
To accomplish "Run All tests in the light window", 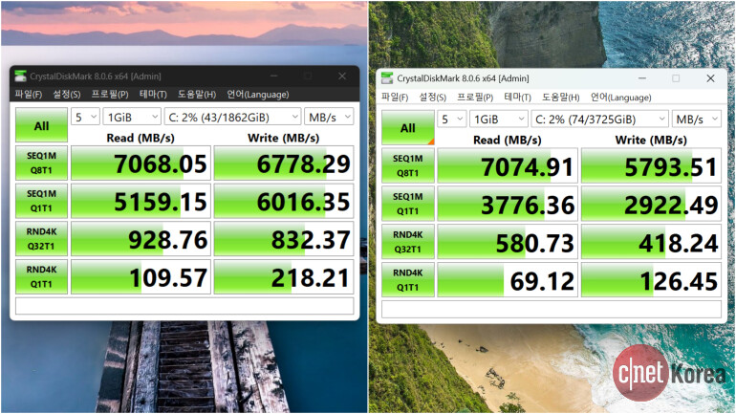I will pos(408,128).
